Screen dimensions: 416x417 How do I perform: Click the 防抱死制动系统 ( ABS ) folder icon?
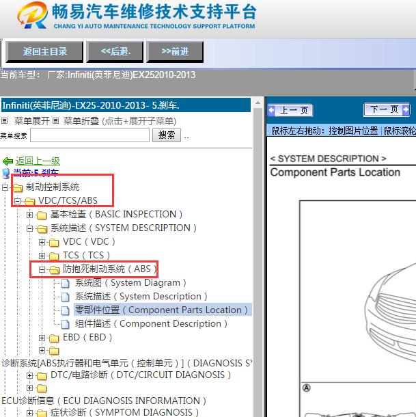(x=54, y=269)
